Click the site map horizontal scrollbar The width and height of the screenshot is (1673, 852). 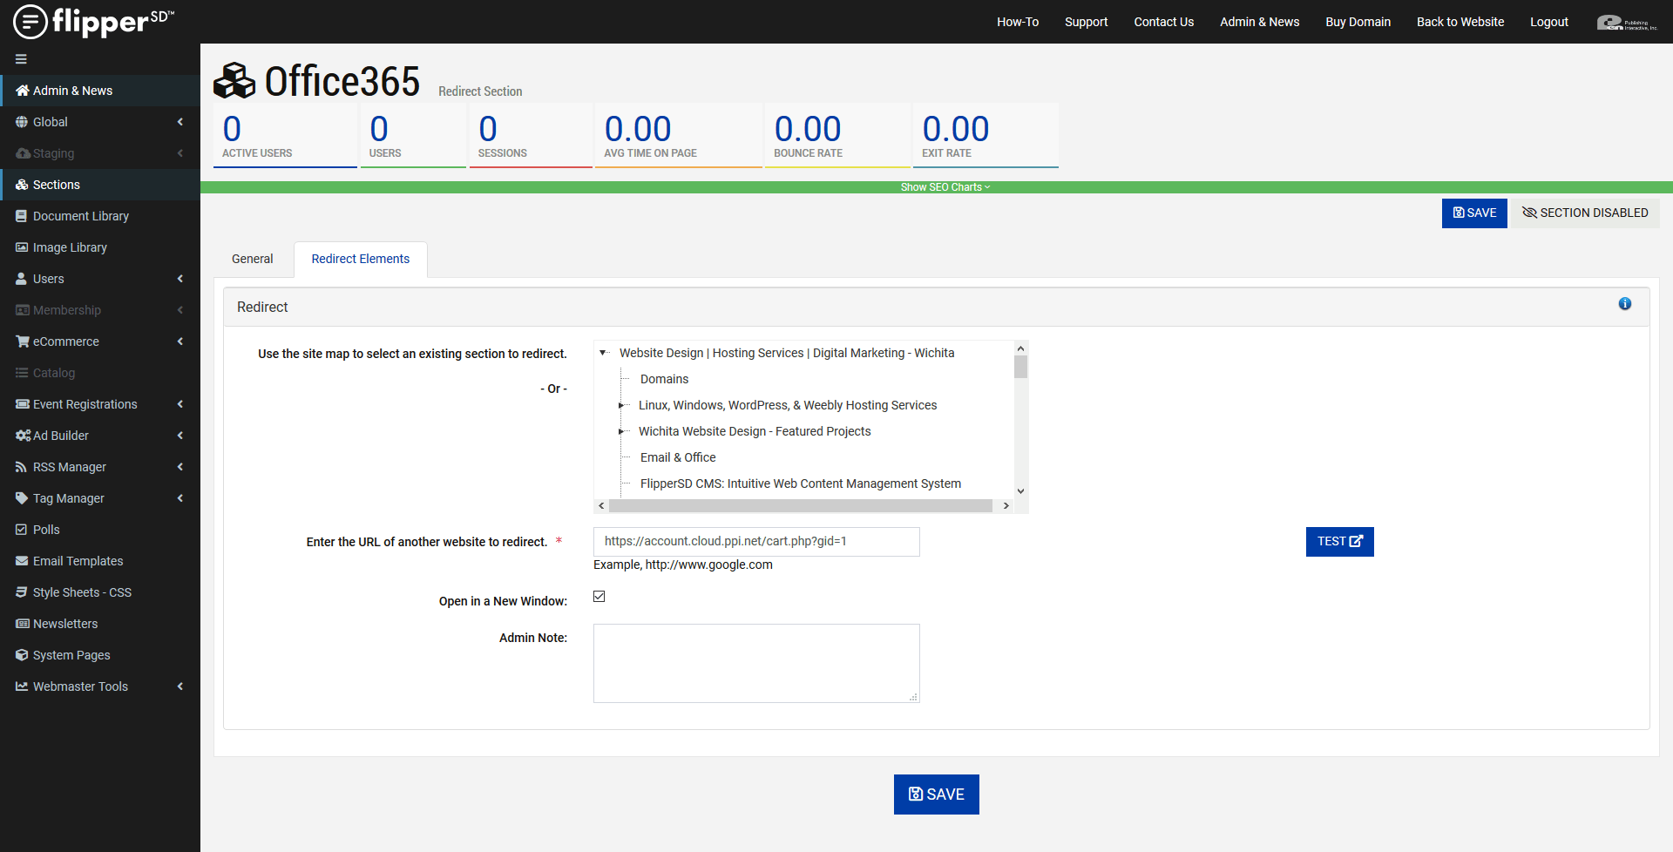pyautogui.click(x=801, y=505)
